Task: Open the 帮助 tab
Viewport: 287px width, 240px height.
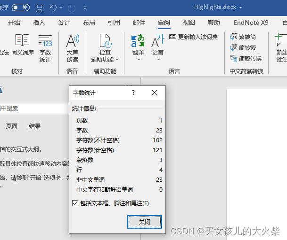Action: (x=214, y=23)
